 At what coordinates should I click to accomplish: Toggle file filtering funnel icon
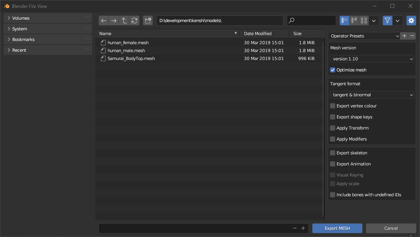pos(387,21)
